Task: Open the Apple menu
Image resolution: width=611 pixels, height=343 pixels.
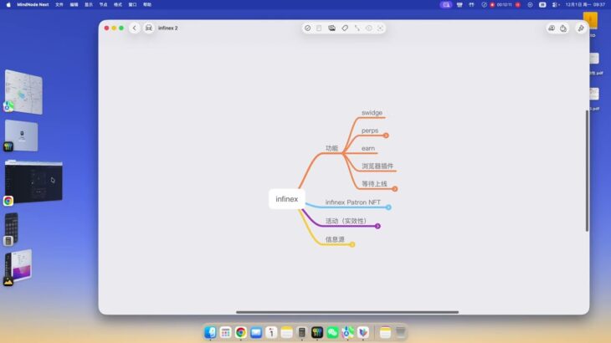Action: (8, 5)
